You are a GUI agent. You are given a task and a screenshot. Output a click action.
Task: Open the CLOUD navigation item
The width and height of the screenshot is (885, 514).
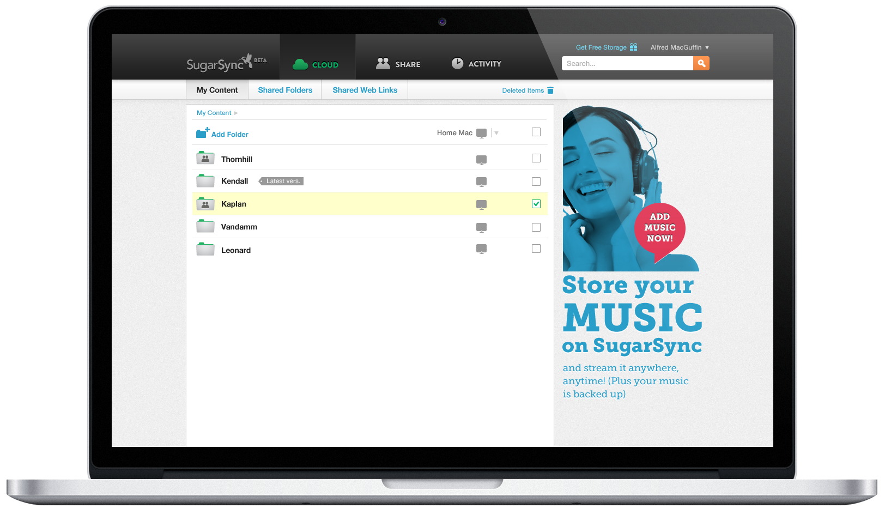(x=317, y=57)
